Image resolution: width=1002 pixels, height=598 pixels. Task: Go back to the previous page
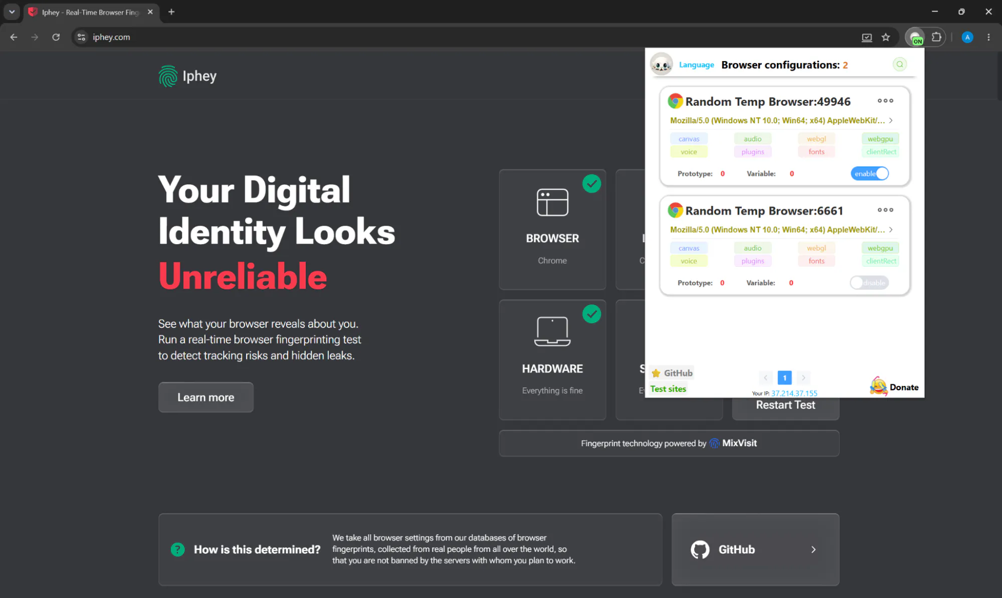pyautogui.click(x=14, y=37)
